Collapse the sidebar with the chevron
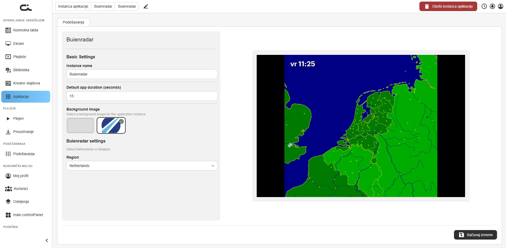The height and width of the screenshot is (248, 506). click(x=47, y=240)
